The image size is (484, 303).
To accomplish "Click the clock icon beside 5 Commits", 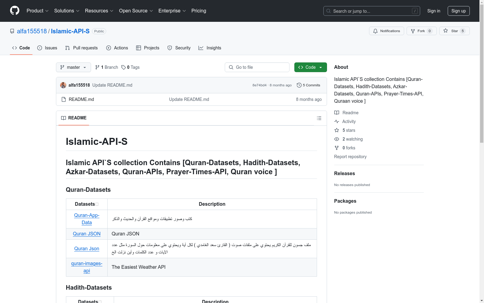I will coord(299,85).
